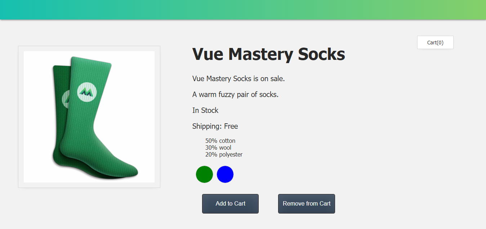Select the green color variant circle
Image resolution: width=486 pixels, height=229 pixels.
coord(204,174)
